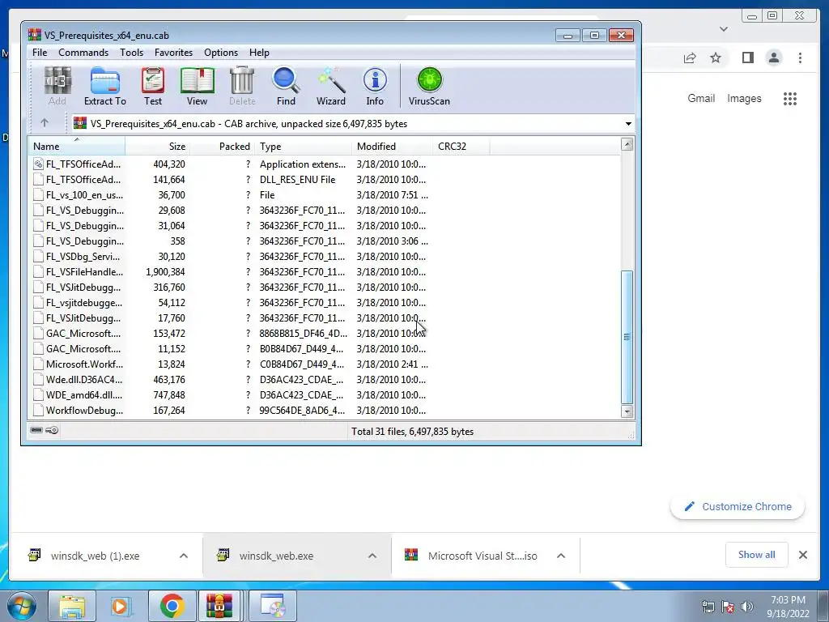Open Chrome three-dot menu
Image resolution: width=829 pixels, height=622 pixels.
[800, 58]
